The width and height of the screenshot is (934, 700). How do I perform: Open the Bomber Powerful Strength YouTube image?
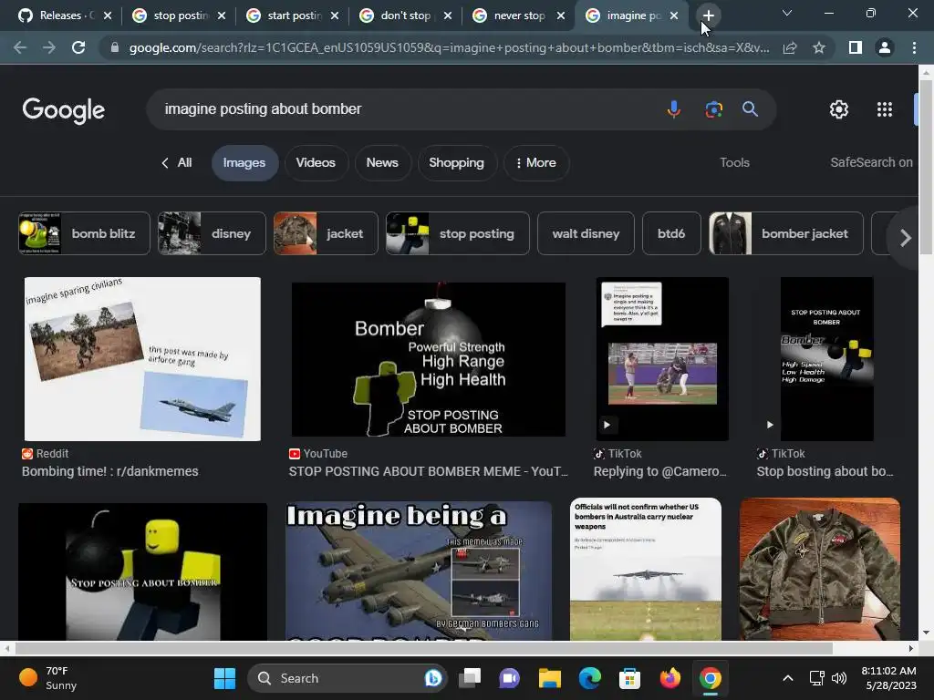click(x=429, y=359)
